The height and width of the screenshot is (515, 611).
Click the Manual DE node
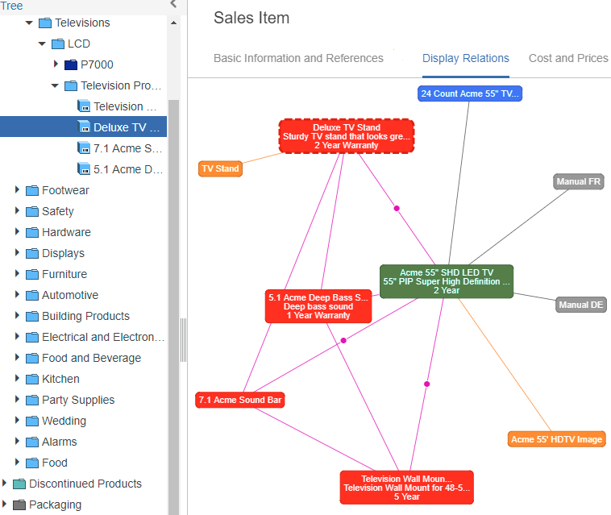581,305
